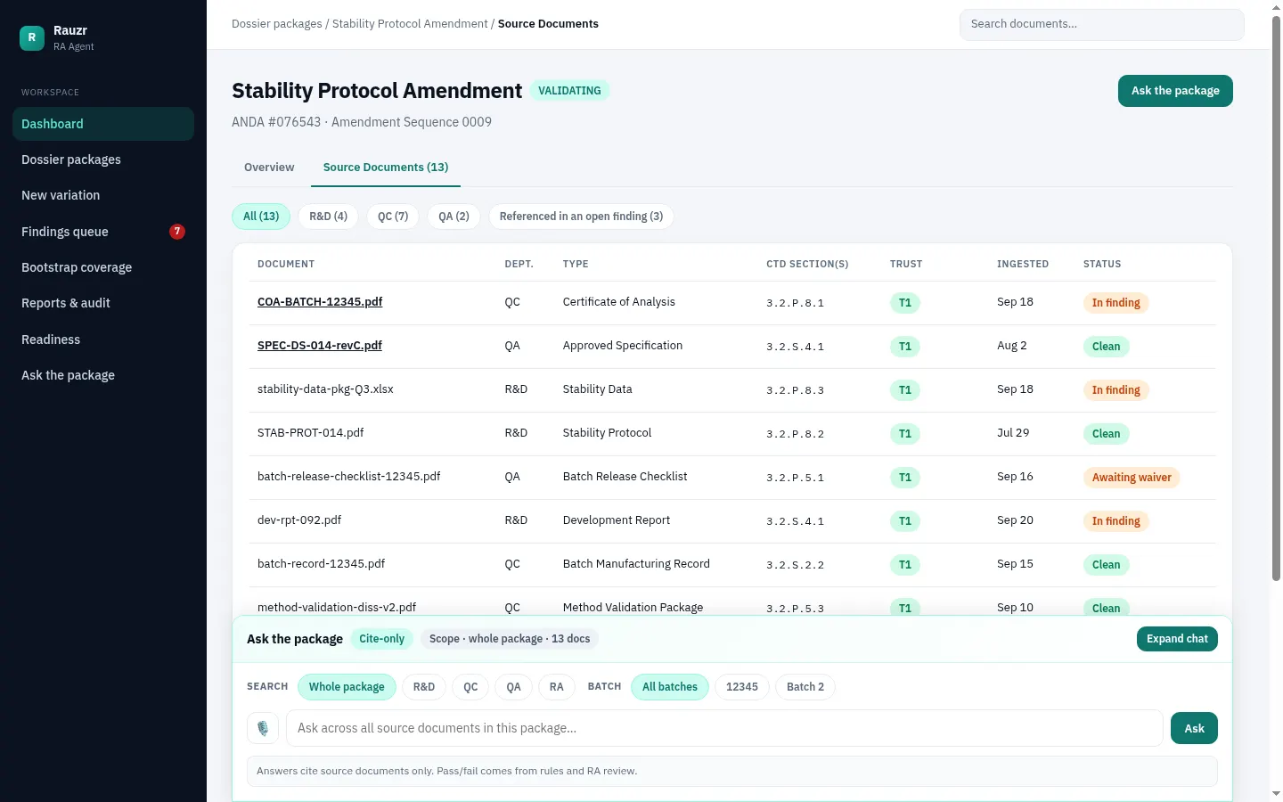This screenshot has width=1283, height=802.
Task: Open Dashboard in the sidebar
Action: point(103,124)
